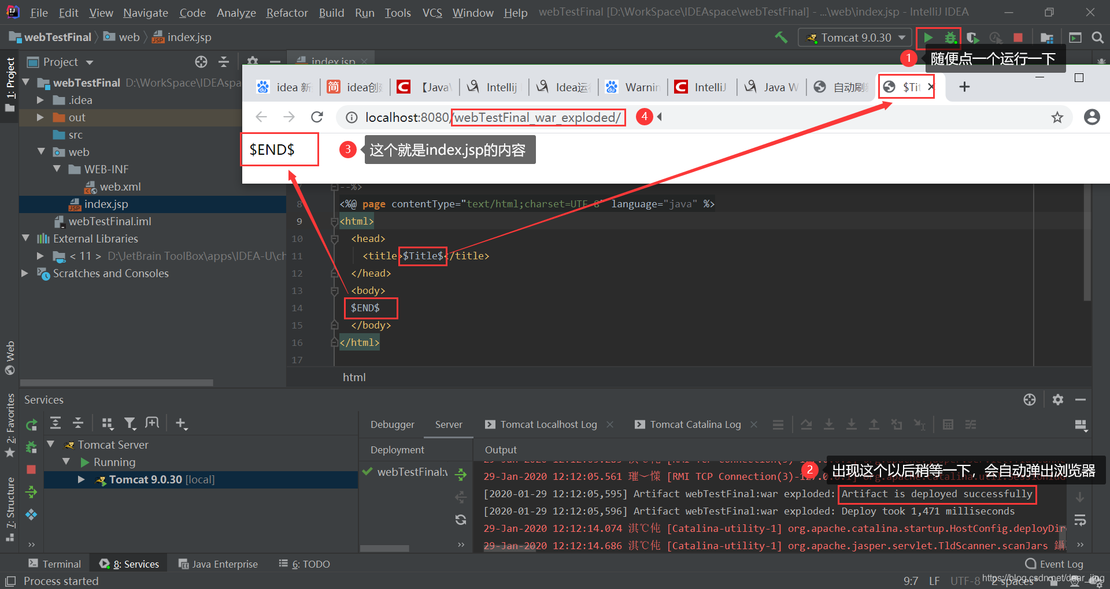The height and width of the screenshot is (589, 1110).
Task: Click browser profile avatar icon
Action: (1091, 117)
